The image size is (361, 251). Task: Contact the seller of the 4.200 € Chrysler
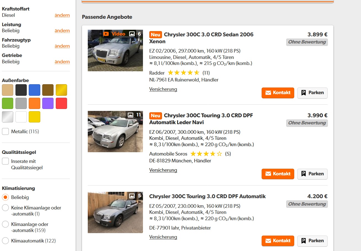pyautogui.click(x=278, y=241)
